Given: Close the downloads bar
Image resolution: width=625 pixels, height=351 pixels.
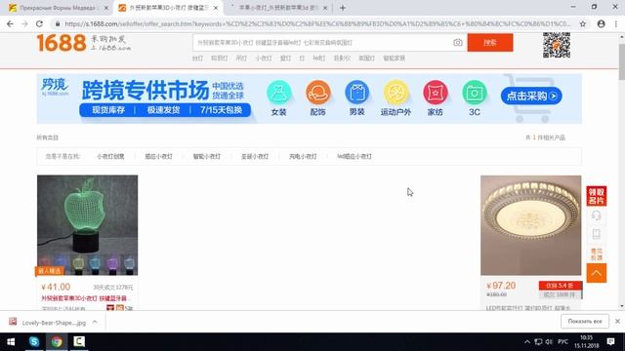Looking at the screenshot, I should pos(617,321).
